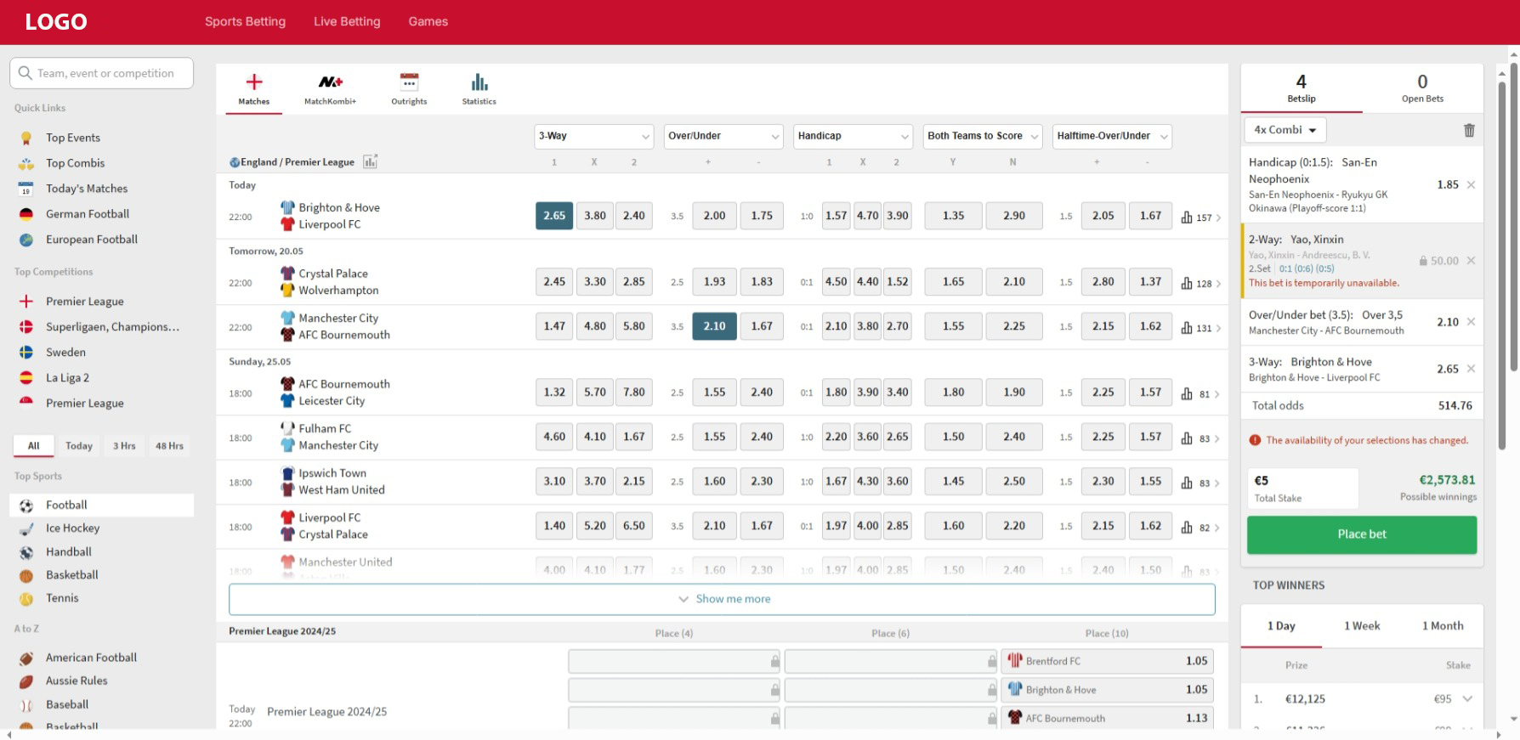The image size is (1520, 740).
Task: Click the Top Events trophy icon
Action: (26, 138)
